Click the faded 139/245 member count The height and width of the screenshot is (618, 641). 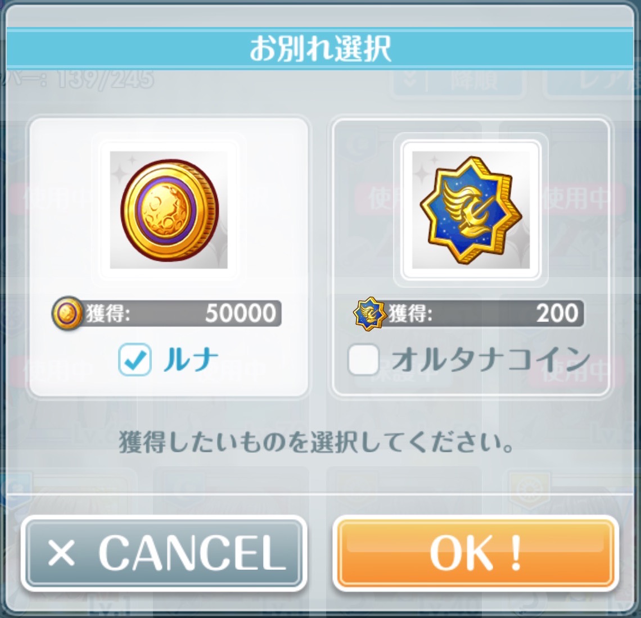tap(106, 79)
